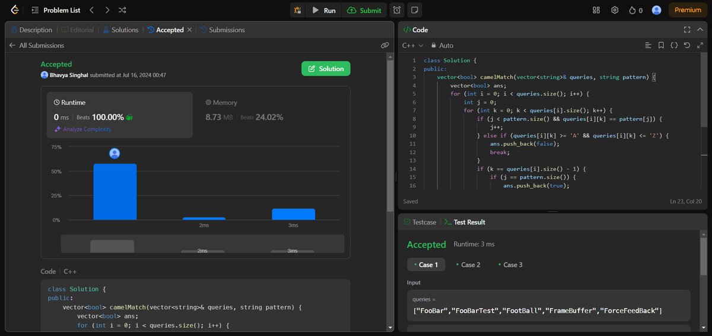
Task: Go to the next problem arrow
Action: click(x=107, y=10)
